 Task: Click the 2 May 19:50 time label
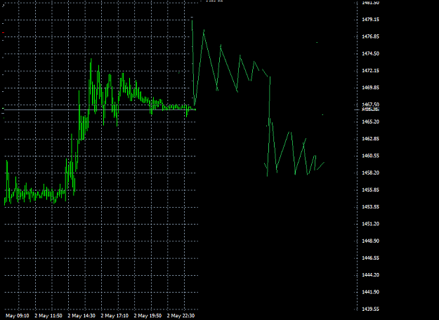click(x=148, y=316)
